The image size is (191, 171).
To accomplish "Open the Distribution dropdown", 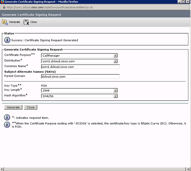I will click(79, 61).
